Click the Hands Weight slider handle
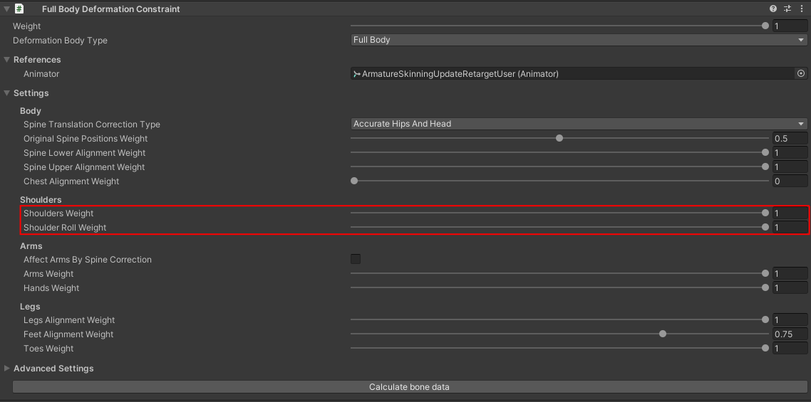This screenshot has height=402, width=811. 765,288
